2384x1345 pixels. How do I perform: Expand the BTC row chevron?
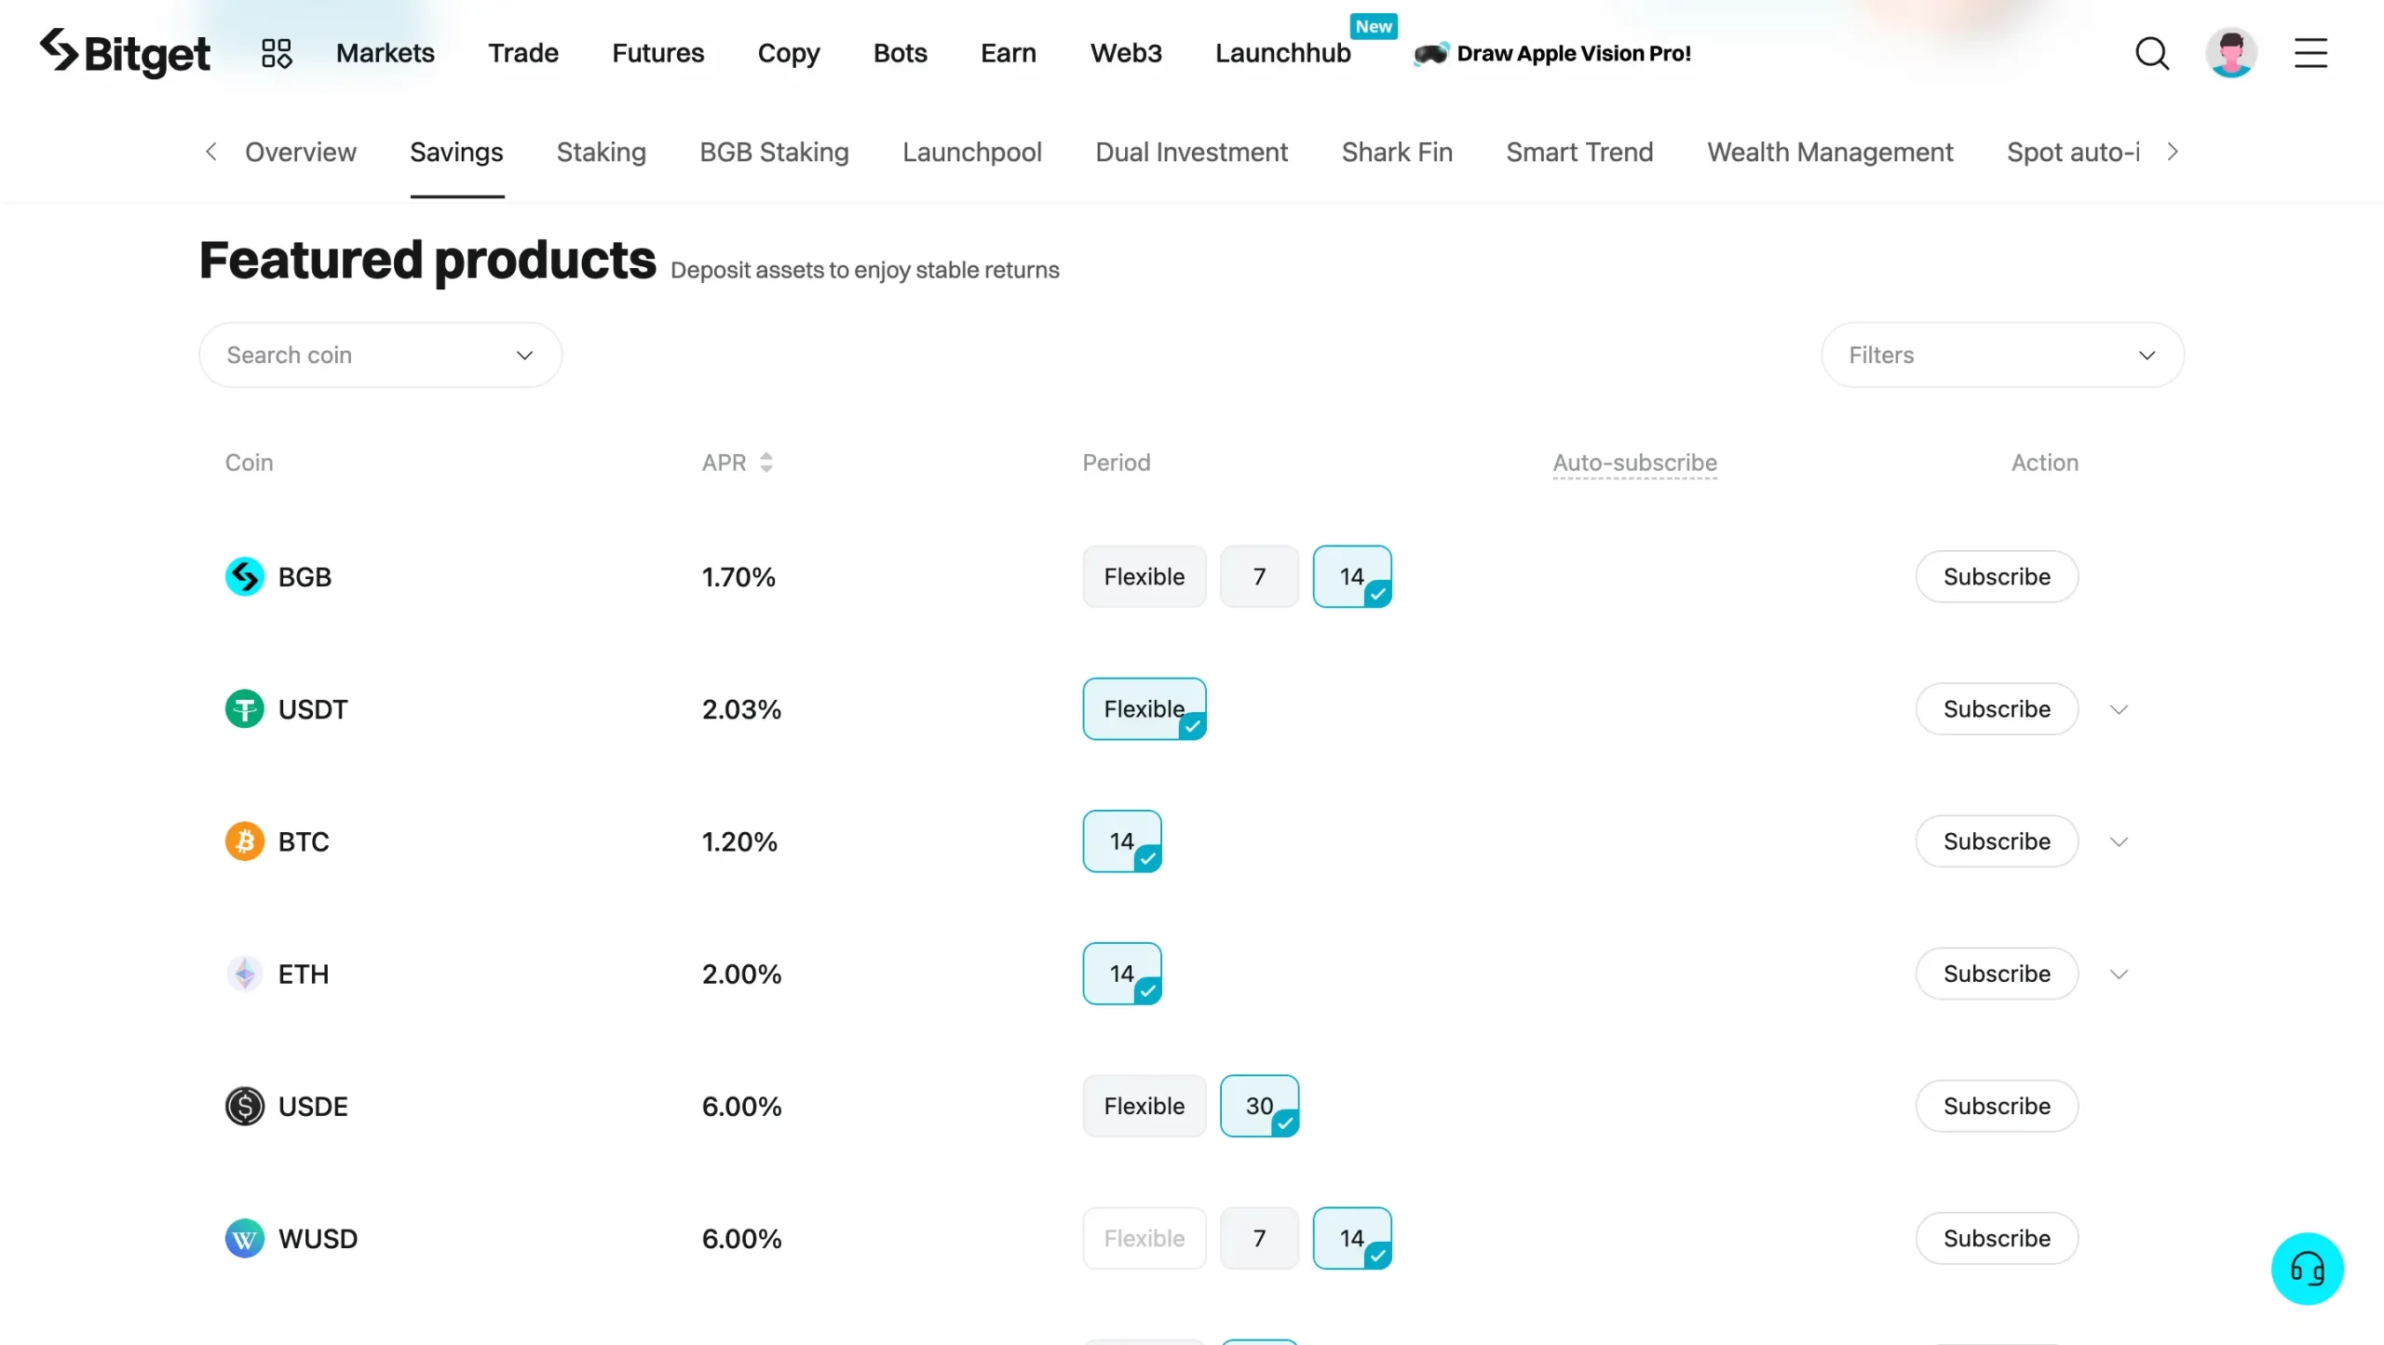click(x=2119, y=841)
